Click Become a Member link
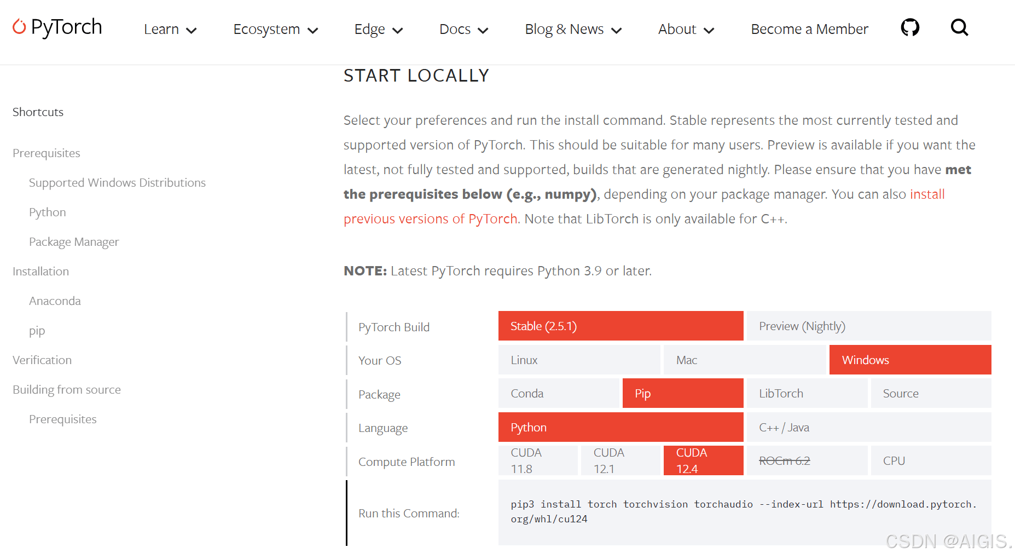1015x559 pixels. [x=809, y=30]
